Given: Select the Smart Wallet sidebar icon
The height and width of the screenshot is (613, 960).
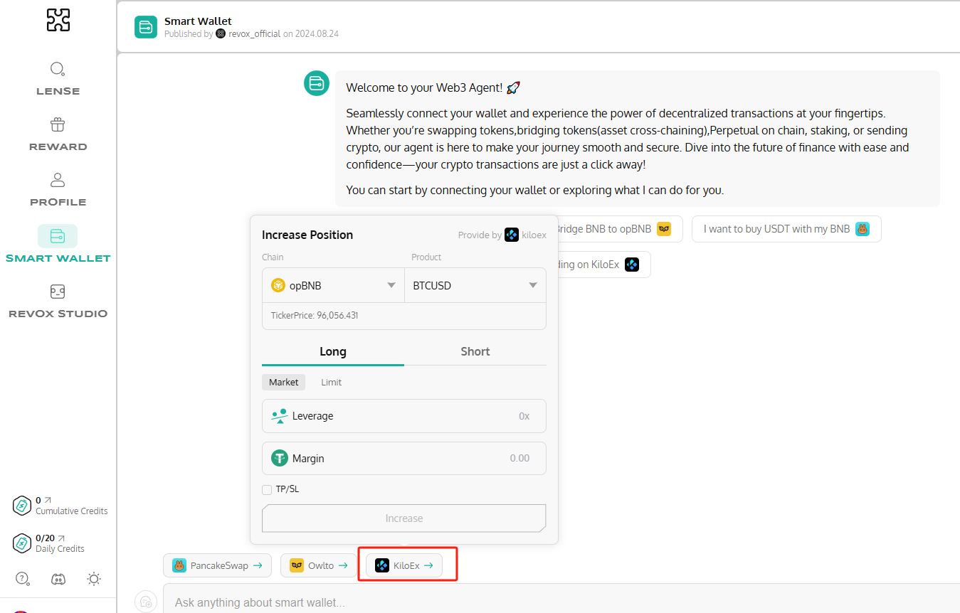Looking at the screenshot, I should click(58, 236).
